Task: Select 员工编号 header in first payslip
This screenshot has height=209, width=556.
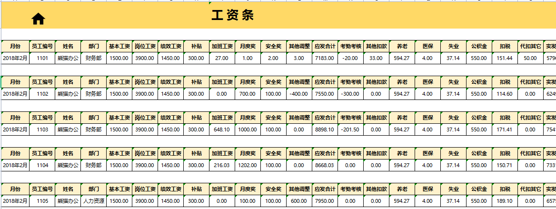Action: click(42, 46)
